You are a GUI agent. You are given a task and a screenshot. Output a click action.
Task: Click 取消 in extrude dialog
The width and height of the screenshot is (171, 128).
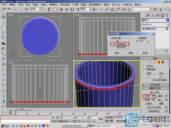tap(145, 53)
